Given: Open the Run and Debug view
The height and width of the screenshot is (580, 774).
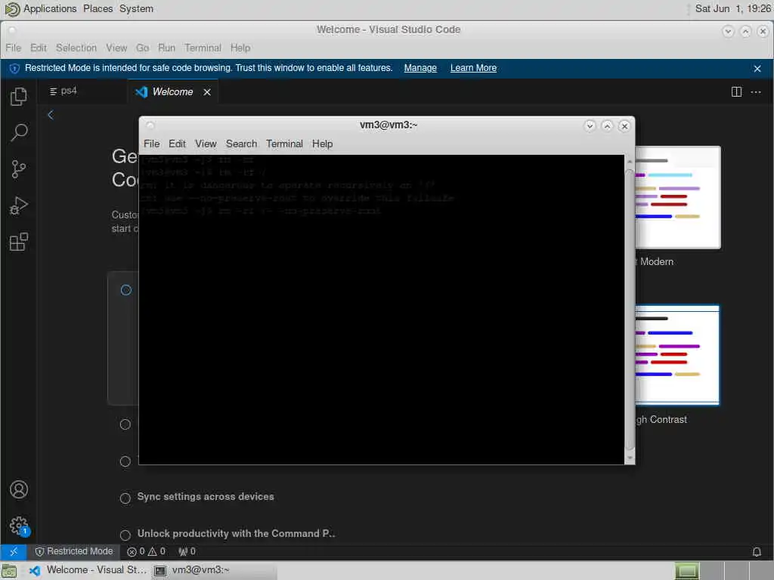Looking at the screenshot, I should pyautogui.click(x=19, y=205).
